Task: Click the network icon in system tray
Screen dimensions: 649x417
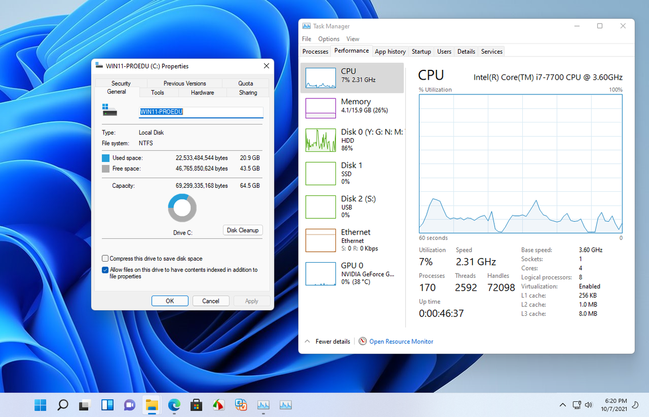Action: (576, 404)
